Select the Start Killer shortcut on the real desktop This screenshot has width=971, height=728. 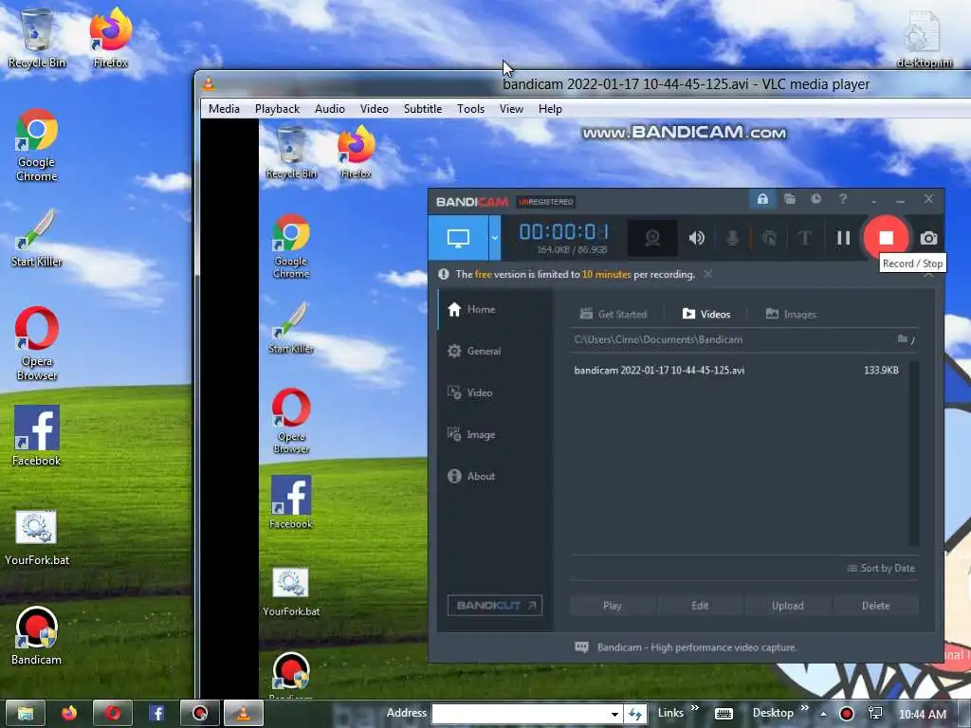[x=37, y=238]
